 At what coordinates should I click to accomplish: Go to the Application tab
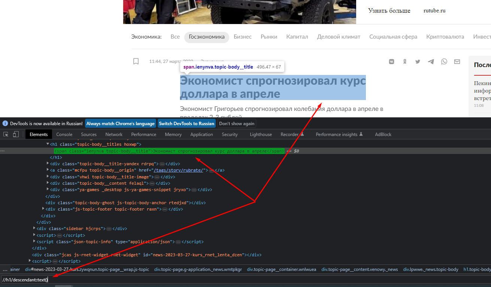[x=201, y=135]
